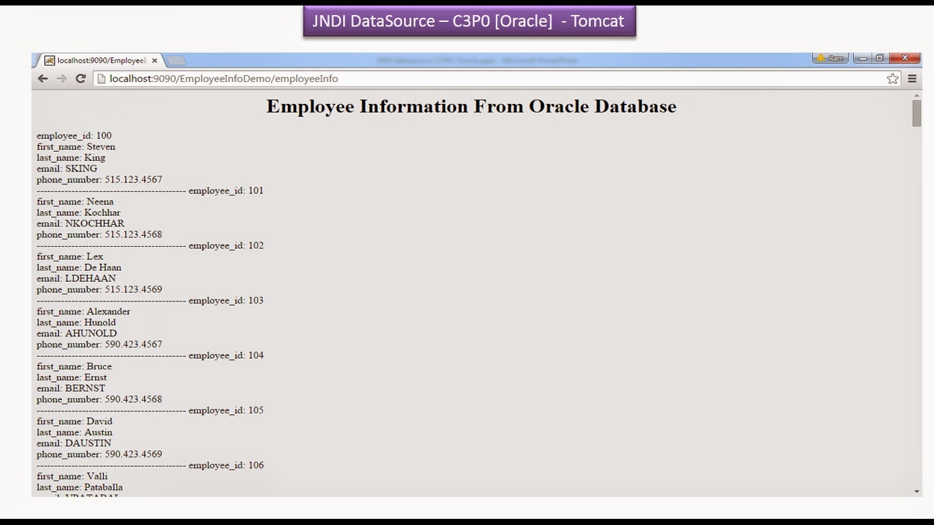934x525 pixels.
Task: Click the text 'employee_id: 101'
Action: (226, 190)
